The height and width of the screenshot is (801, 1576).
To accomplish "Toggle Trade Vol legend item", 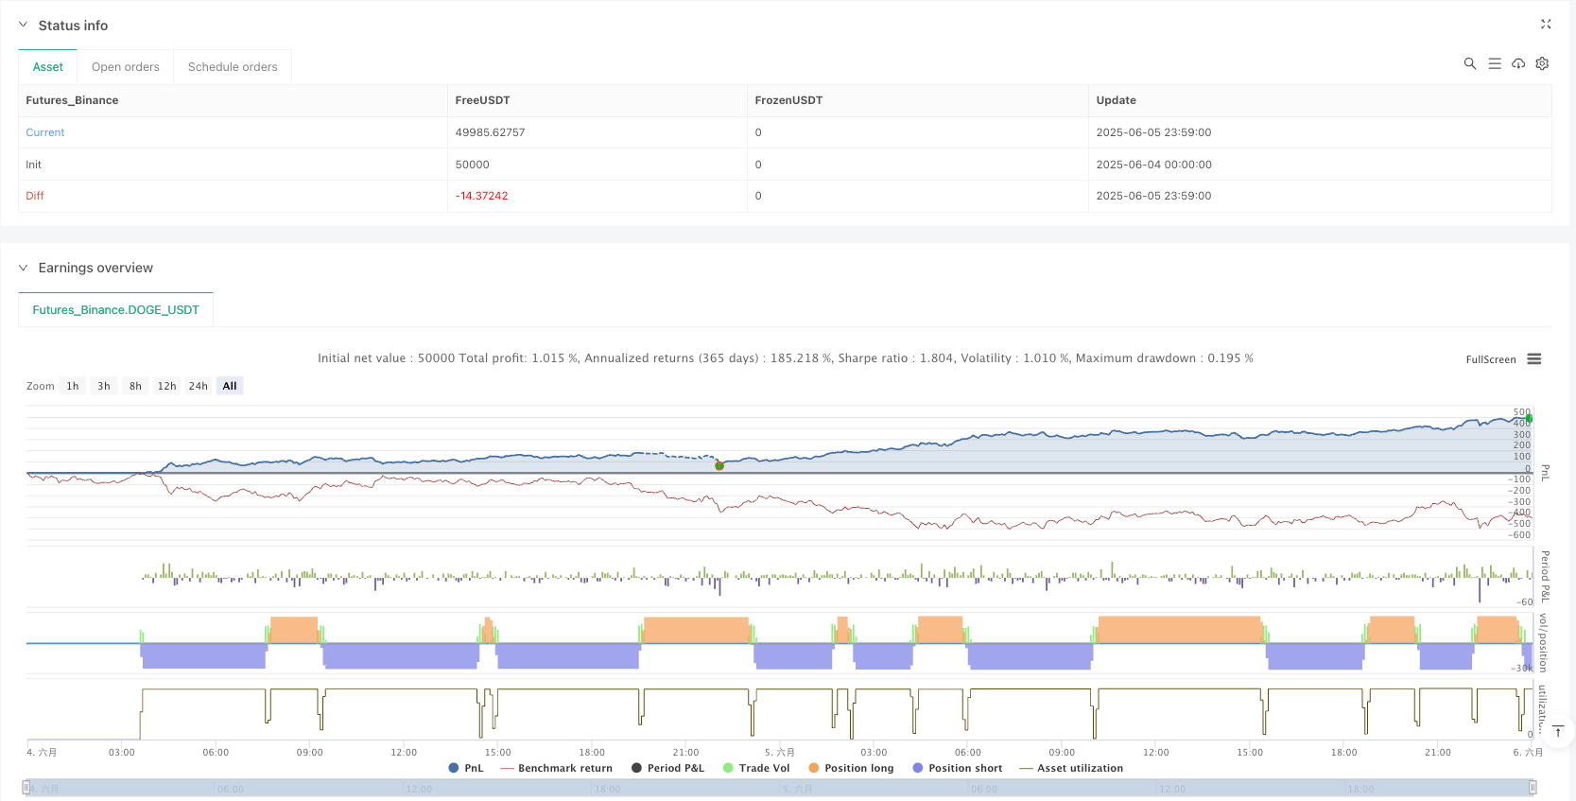I will tap(755, 768).
